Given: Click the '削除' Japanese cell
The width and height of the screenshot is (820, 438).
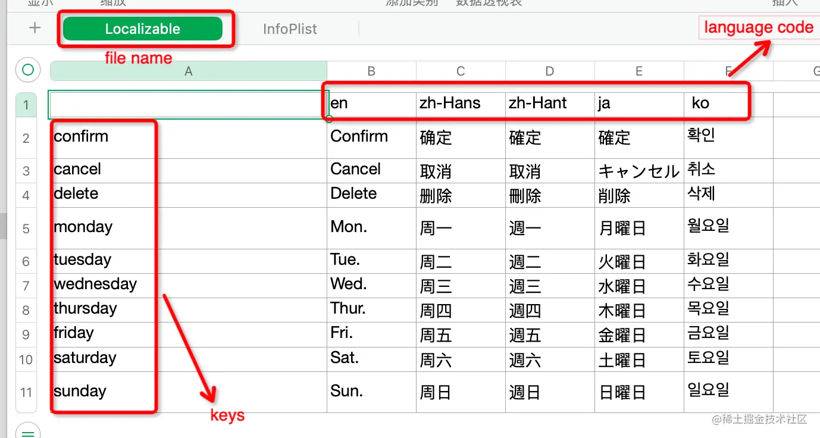Looking at the screenshot, I should pyautogui.click(x=639, y=195).
